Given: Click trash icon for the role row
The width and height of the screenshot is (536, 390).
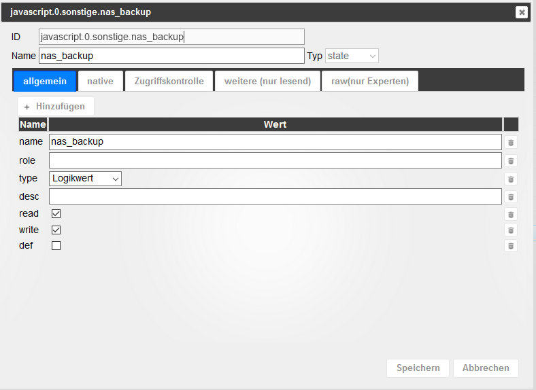Looking at the screenshot, I should coord(511,161).
